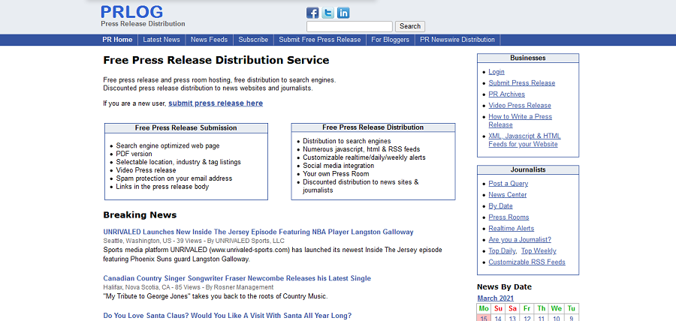Open 'Are you a Journalist?' link
The height and width of the screenshot is (321, 676).
tap(520, 240)
